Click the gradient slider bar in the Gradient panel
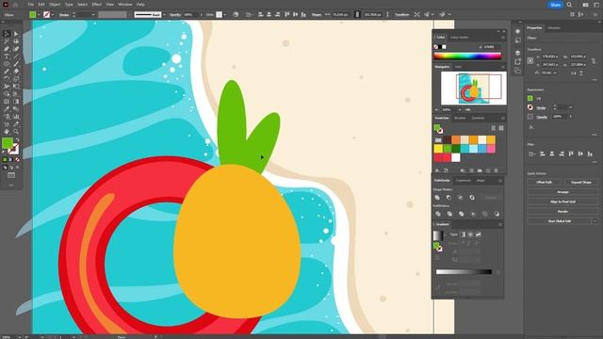This screenshot has width=603, height=339. 464,272
